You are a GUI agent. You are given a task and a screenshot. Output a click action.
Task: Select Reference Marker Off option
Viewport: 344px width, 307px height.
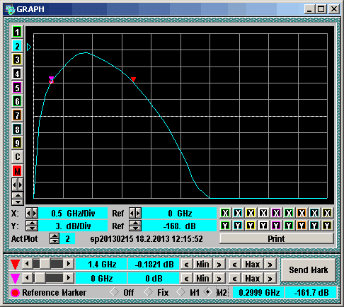[114, 292]
